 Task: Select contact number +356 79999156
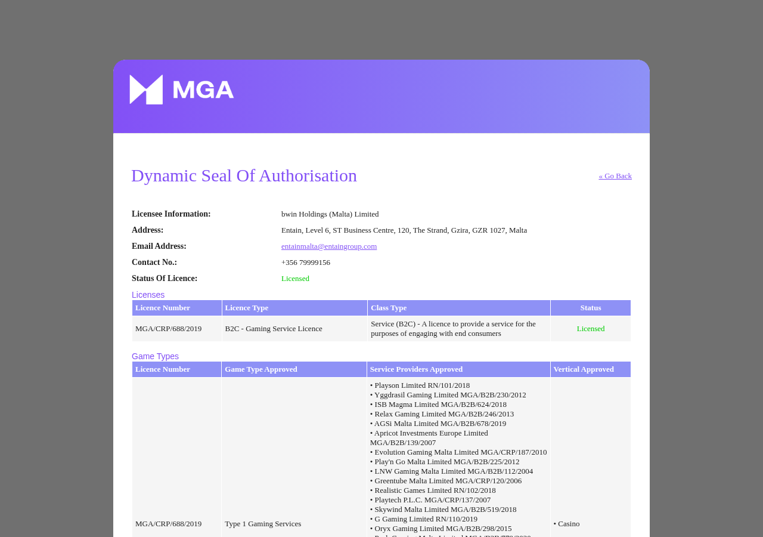[306, 263]
